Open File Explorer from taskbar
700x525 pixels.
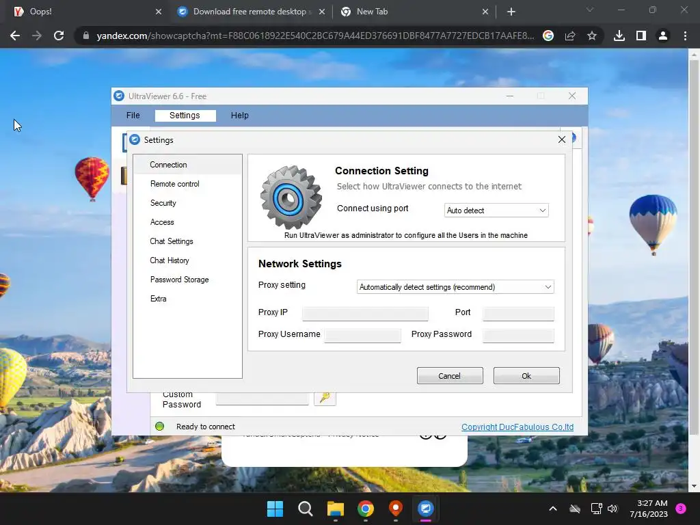(335, 509)
